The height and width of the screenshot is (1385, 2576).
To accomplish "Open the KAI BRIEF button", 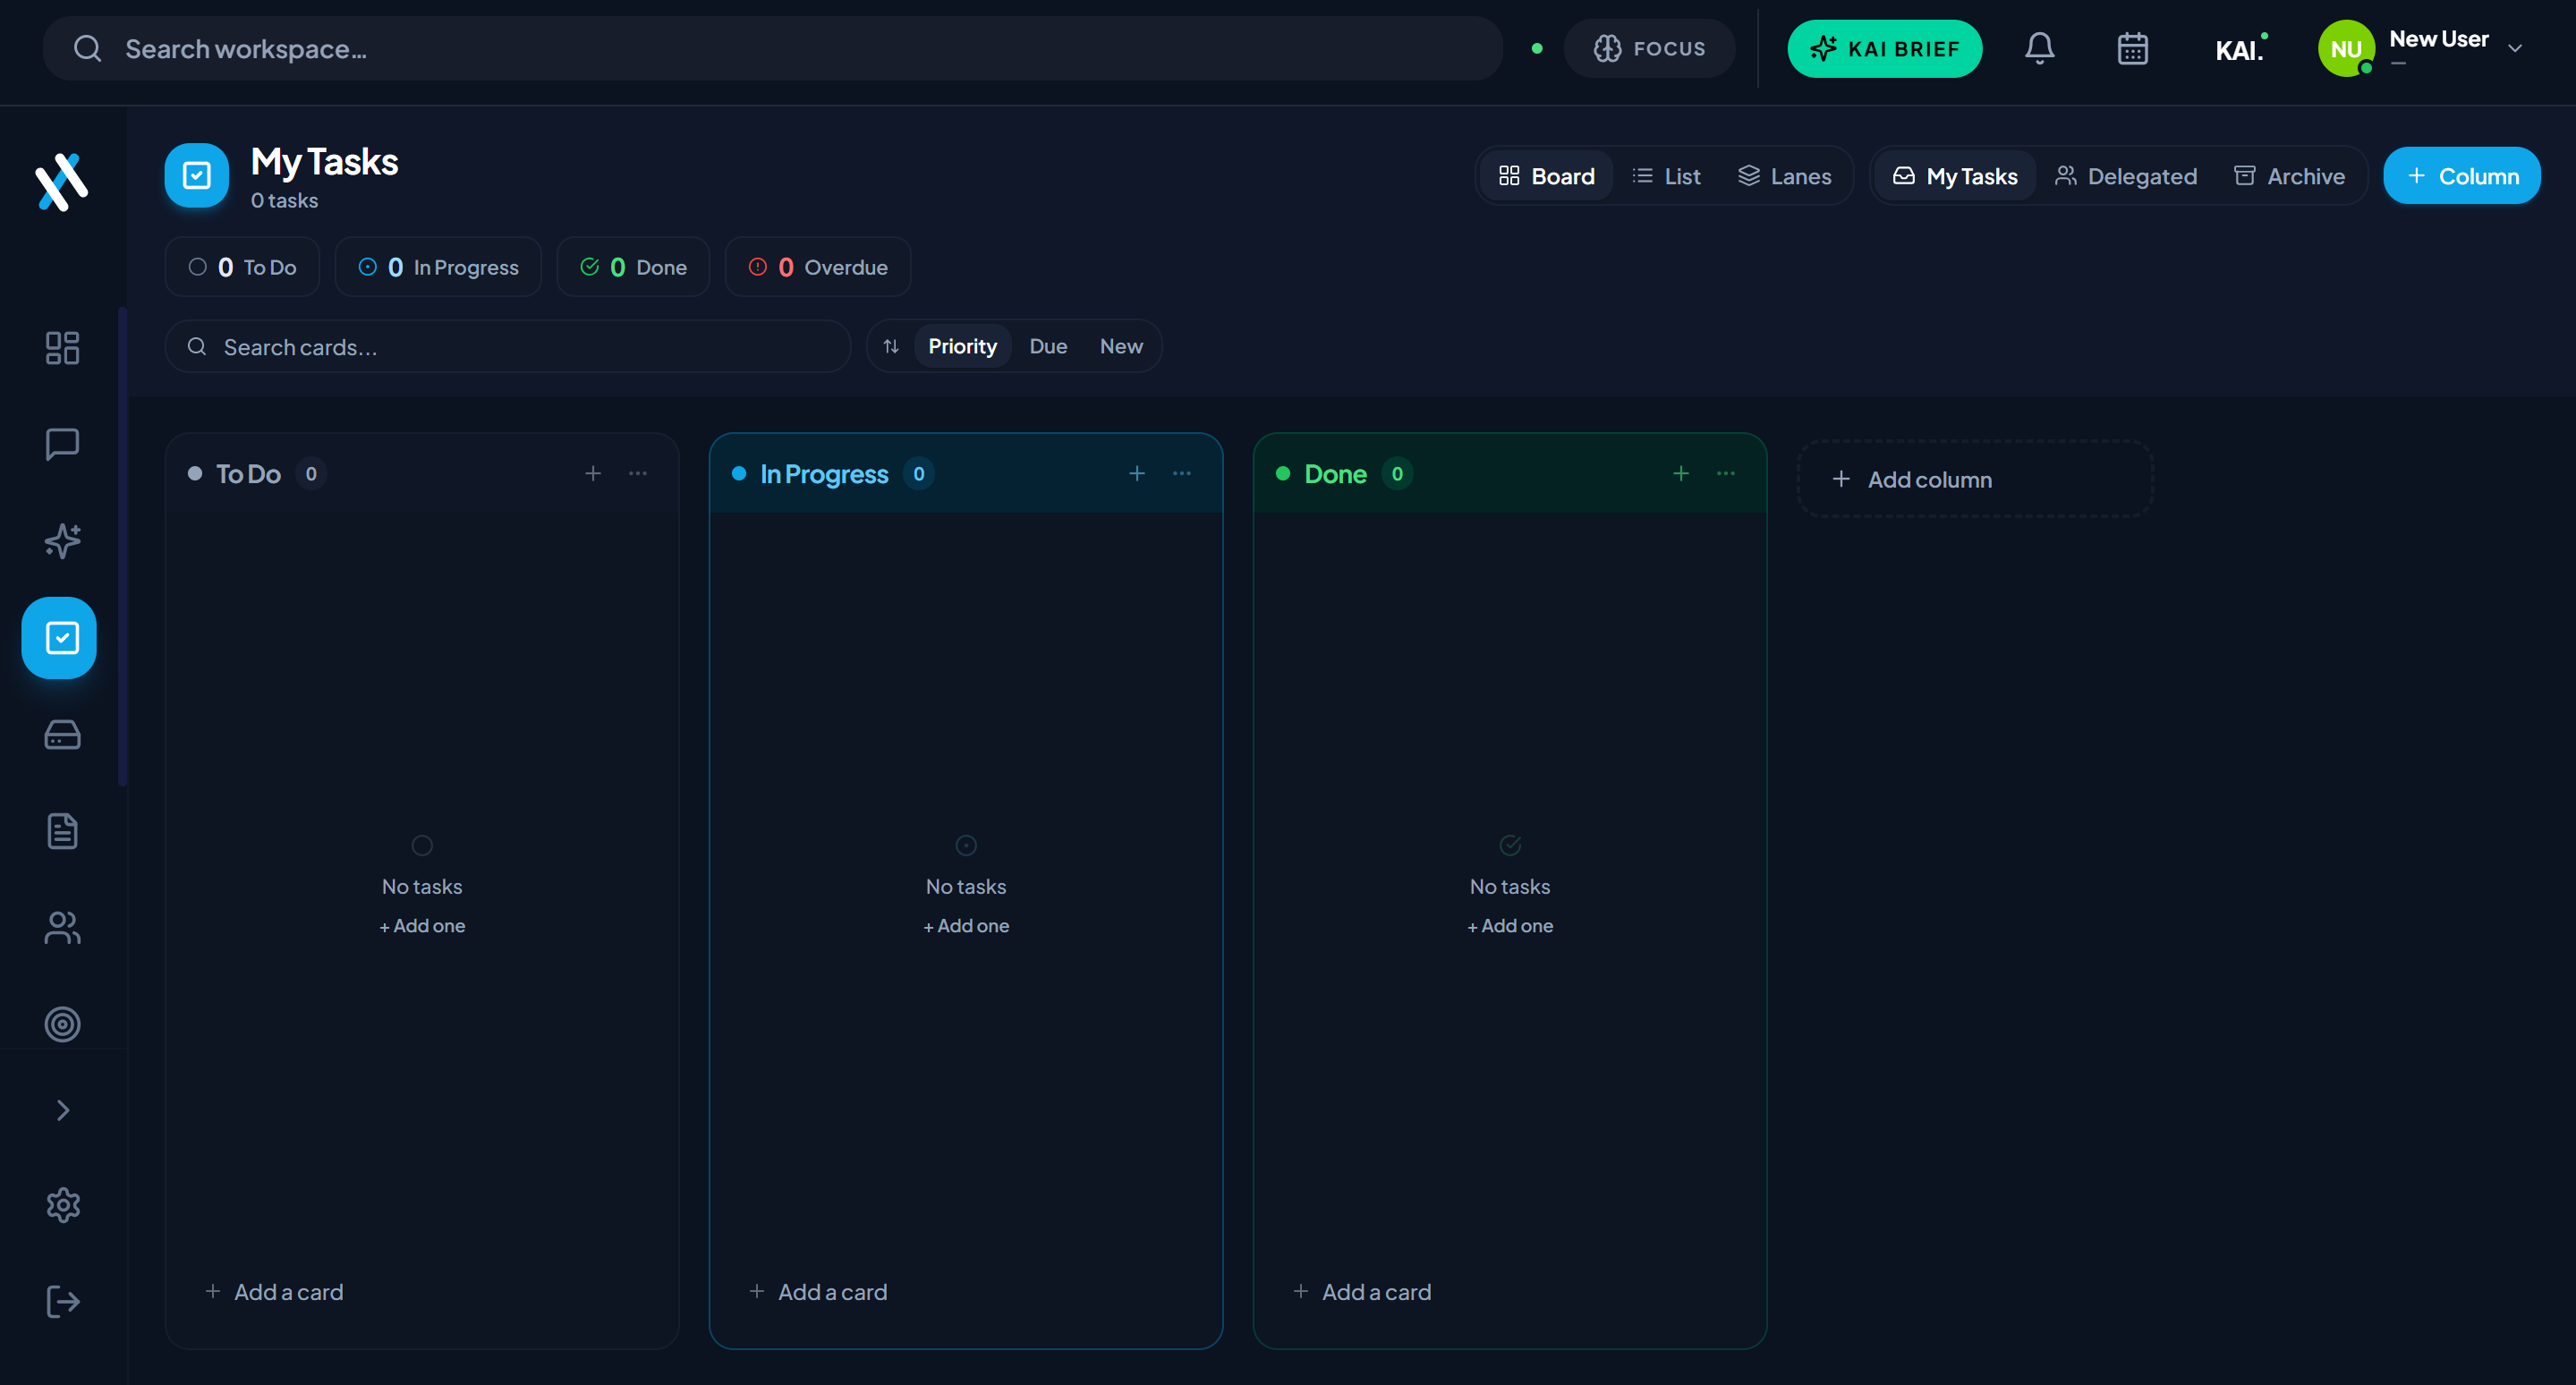I will [x=1884, y=48].
